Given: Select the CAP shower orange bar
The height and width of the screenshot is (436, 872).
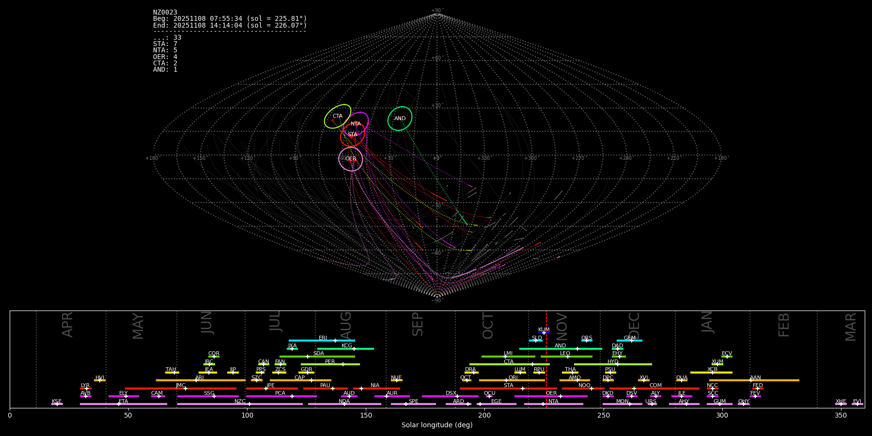Looking at the screenshot, I should click(300, 380).
